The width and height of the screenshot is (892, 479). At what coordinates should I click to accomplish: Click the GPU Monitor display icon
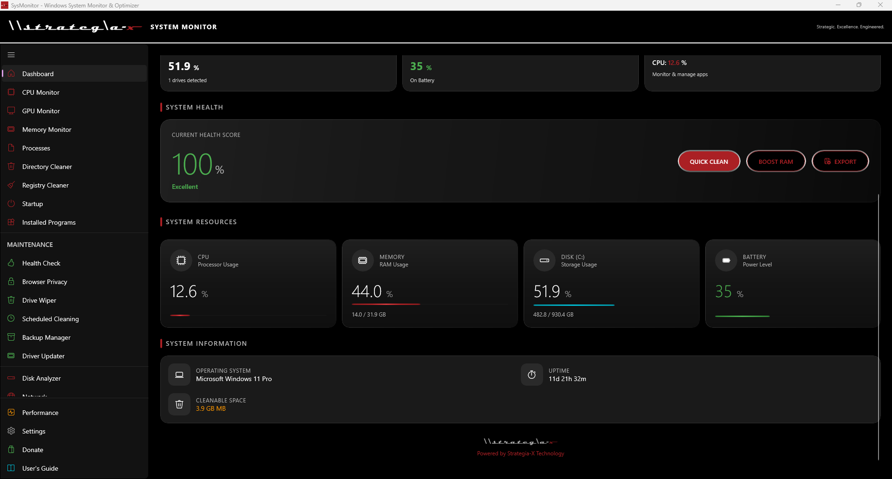click(x=11, y=110)
